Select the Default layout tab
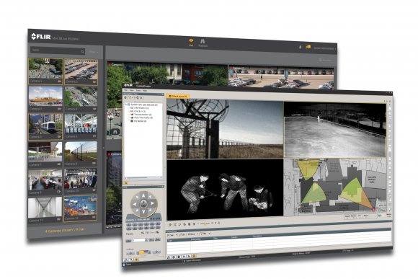This screenshot has width=418, height=279. pos(178,96)
